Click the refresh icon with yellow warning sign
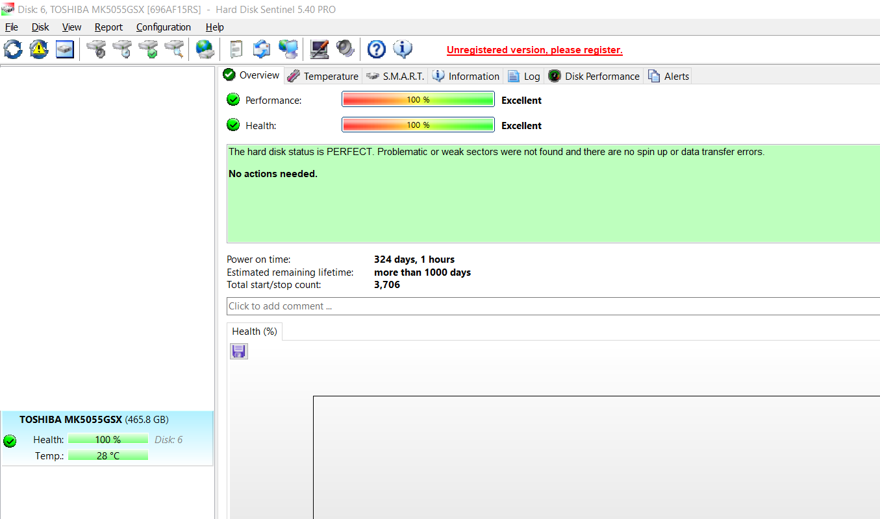 [39, 49]
